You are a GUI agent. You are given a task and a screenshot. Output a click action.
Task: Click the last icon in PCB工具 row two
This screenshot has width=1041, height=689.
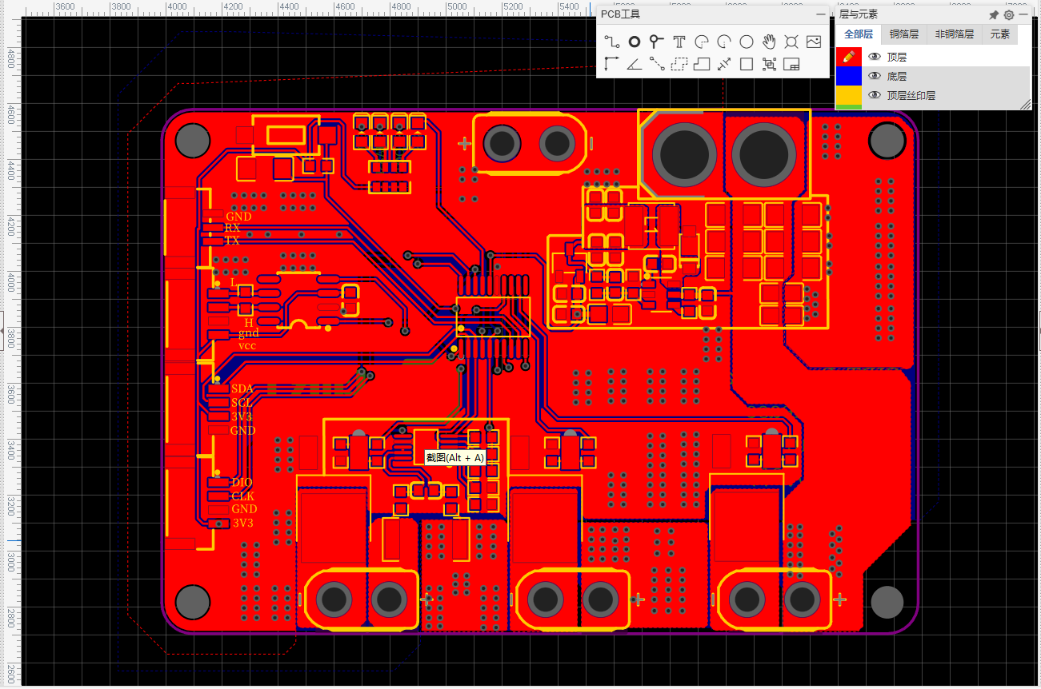(791, 65)
